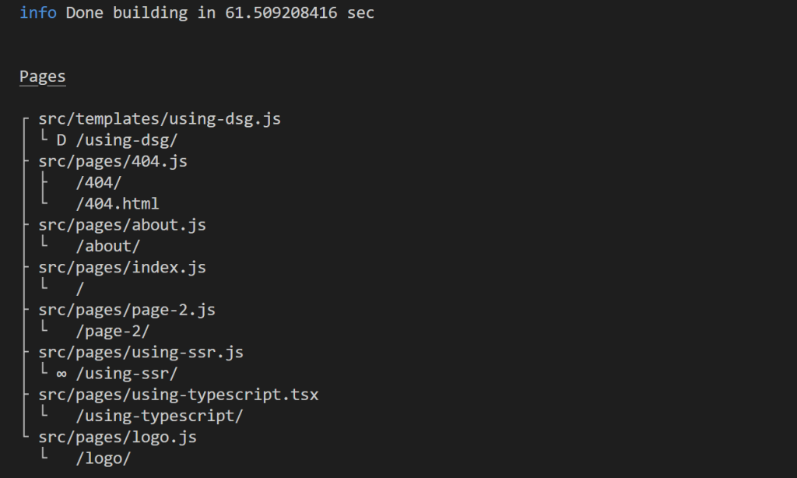
Task: Click the /404/ route
Action: [x=99, y=182]
